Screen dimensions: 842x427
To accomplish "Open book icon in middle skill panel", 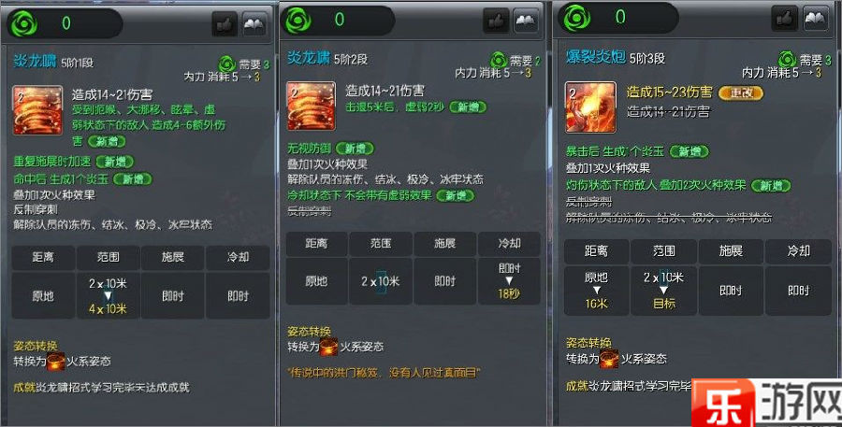I will point(526,21).
